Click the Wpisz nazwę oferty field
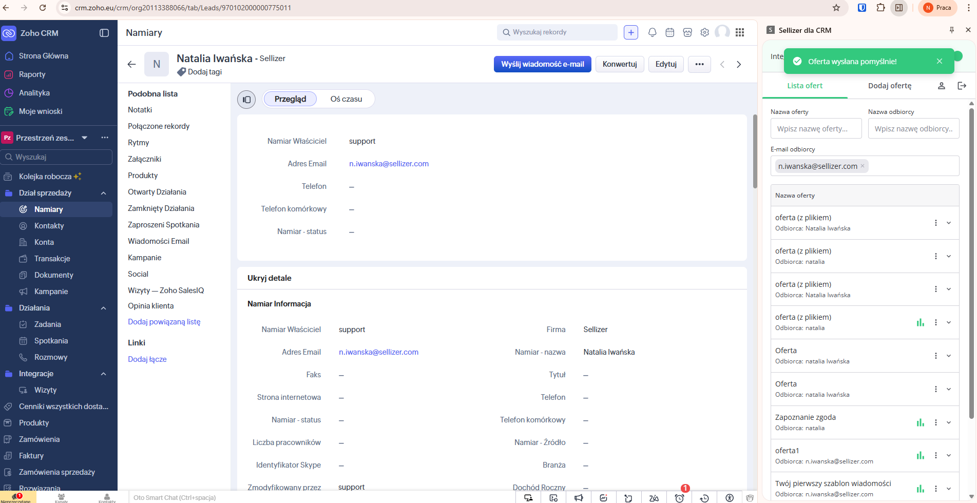Viewport: 977px width, 503px height. coord(815,129)
